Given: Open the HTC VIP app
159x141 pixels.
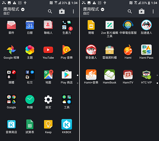Looking at the screenshot, I should (147, 75).
